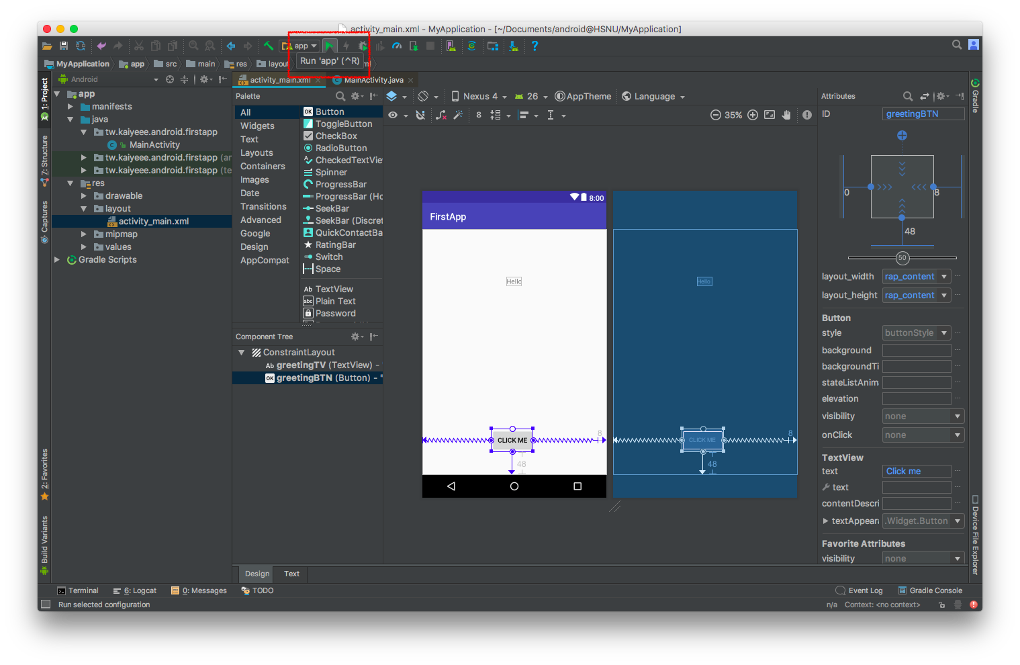Click the text field containing 'Click me'

pos(917,471)
